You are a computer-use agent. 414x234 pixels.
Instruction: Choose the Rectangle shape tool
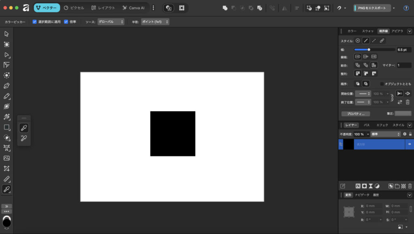pyautogui.click(x=6, y=127)
